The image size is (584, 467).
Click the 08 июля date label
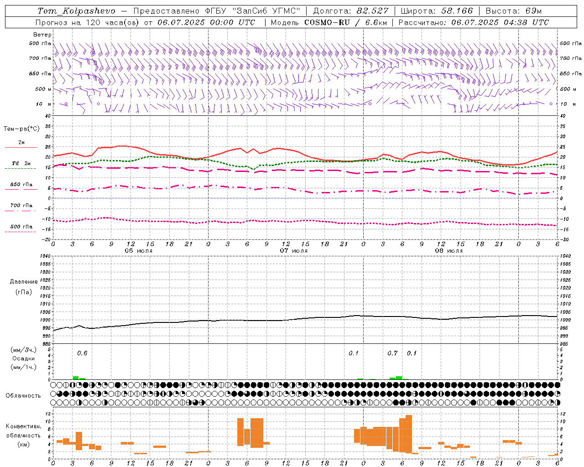point(449,251)
